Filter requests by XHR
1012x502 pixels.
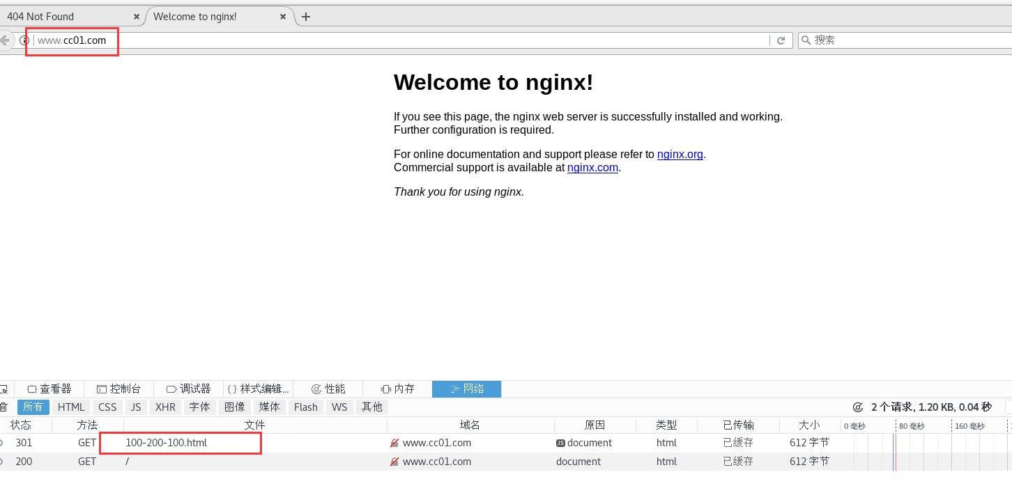pyautogui.click(x=165, y=407)
